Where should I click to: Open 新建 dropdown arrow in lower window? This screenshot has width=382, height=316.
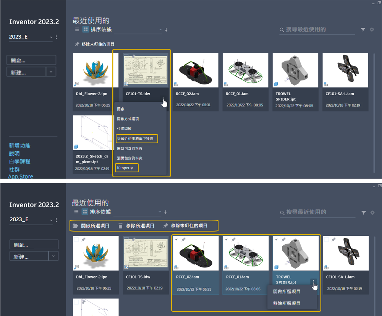point(53,256)
